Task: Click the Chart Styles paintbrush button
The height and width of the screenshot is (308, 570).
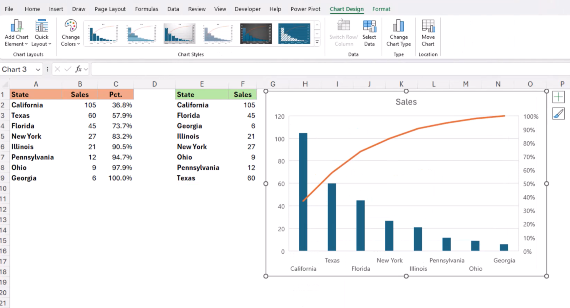Action: [x=558, y=113]
